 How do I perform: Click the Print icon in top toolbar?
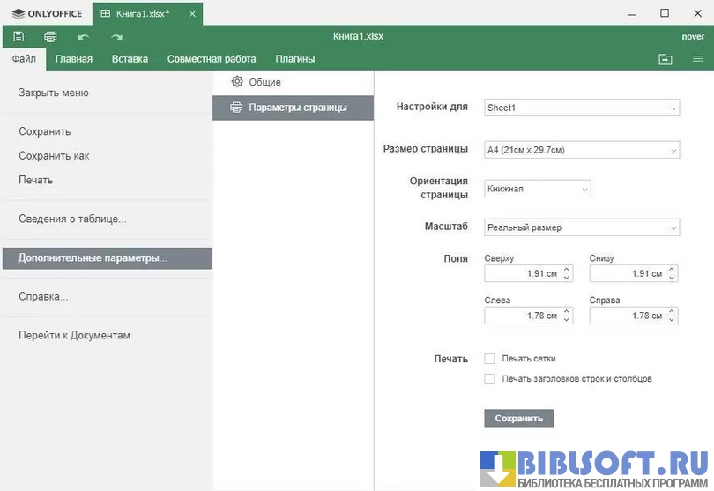50,37
